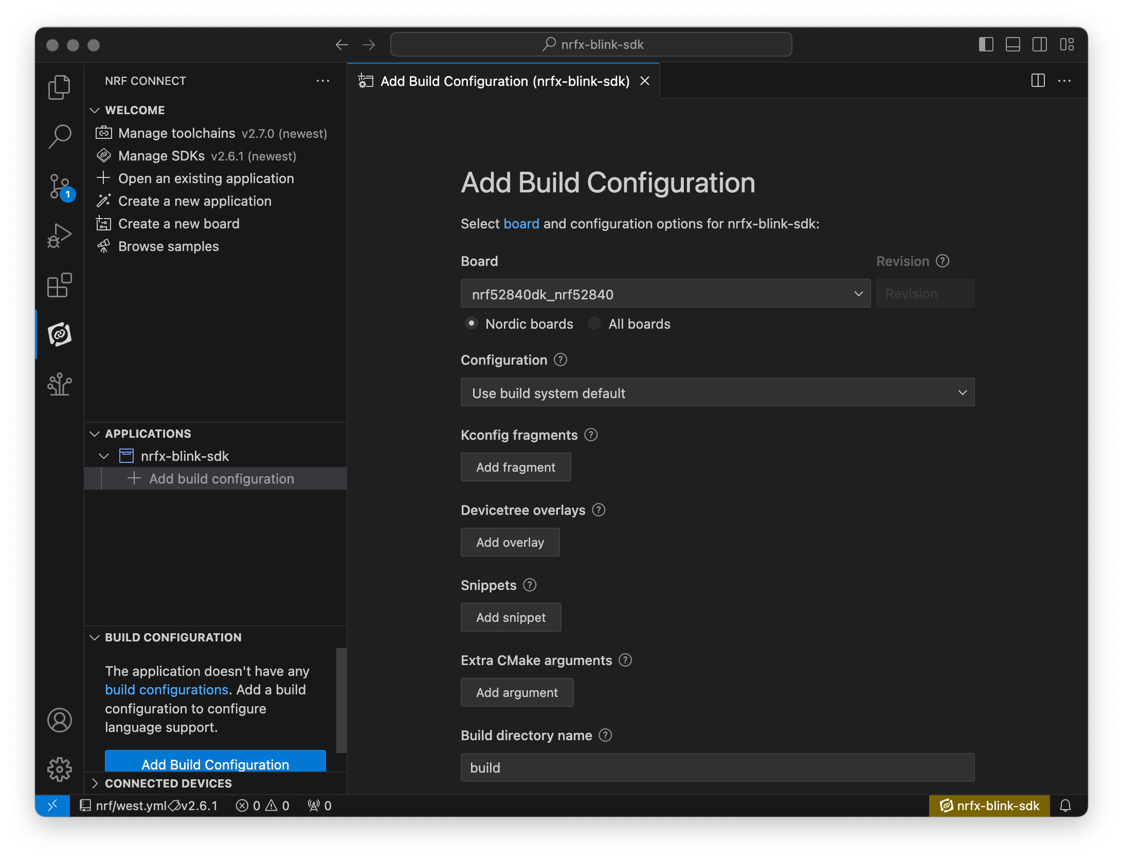Click the yellow nrfx-blink-sdk status bar item
The width and height of the screenshot is (1123, 860).
[x=989, y=805]
